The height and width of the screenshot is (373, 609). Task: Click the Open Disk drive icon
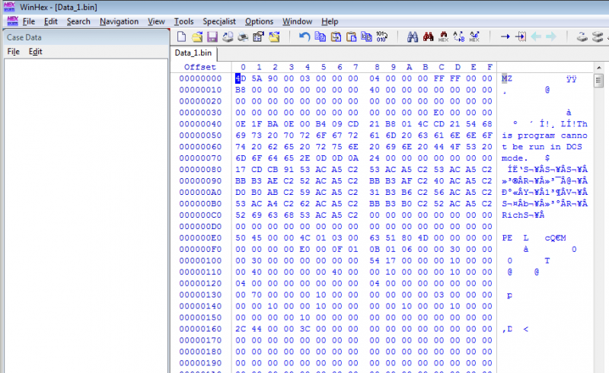pyautogui.click(x=582, y=37)
